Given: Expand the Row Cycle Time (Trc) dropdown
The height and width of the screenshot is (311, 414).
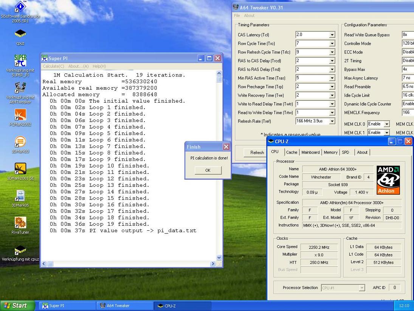Looking at the screenshot, I should click(x=332, y=44).
